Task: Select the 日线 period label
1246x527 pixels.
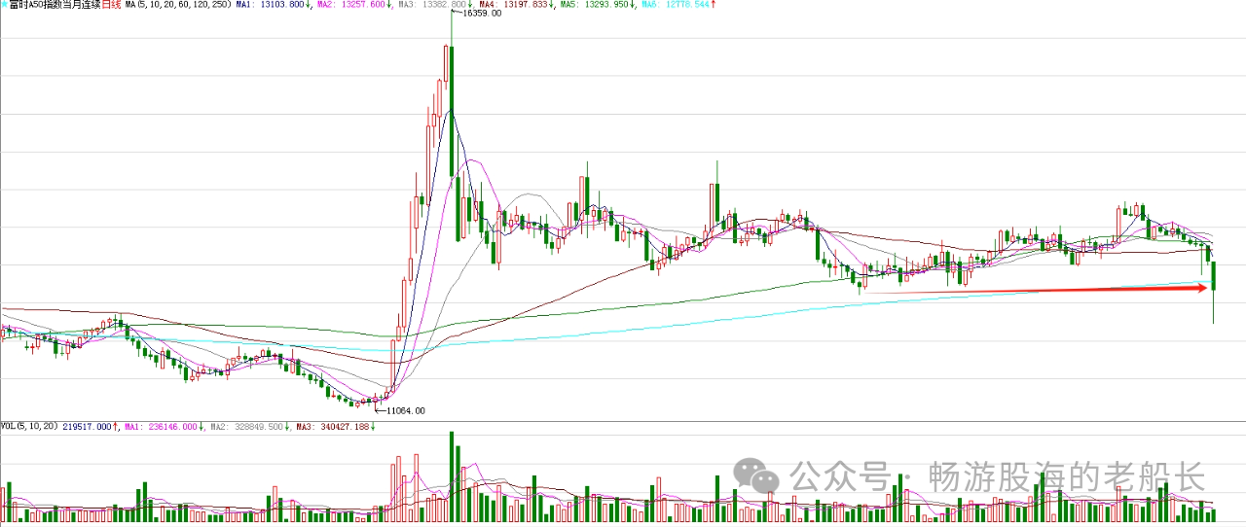Action: 111,5
